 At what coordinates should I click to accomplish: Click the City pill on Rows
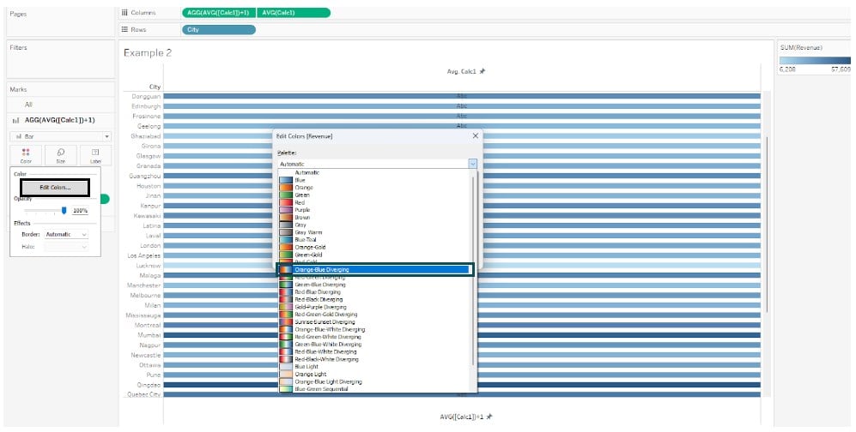pos(218,29)
